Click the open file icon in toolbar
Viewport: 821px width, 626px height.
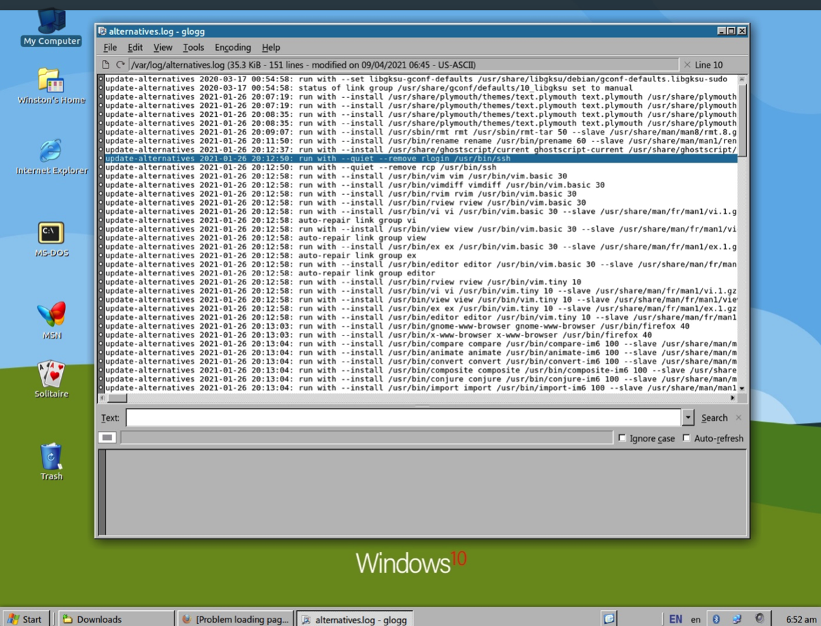click(x=106, y=65)
